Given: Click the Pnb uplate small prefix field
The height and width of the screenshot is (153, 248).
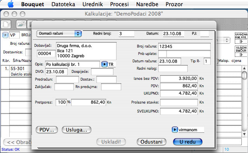Looking at the screenshot, I should pos(162,54).
